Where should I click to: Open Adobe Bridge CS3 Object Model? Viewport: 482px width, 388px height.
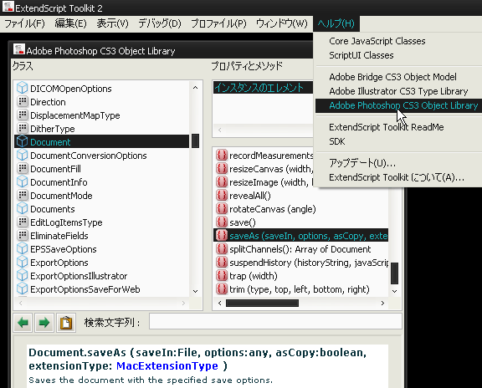pyautogui.click(x=392, y=77)
